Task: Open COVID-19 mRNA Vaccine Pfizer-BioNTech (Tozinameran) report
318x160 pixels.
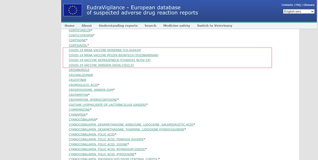Action: click(x=114, y=55)
